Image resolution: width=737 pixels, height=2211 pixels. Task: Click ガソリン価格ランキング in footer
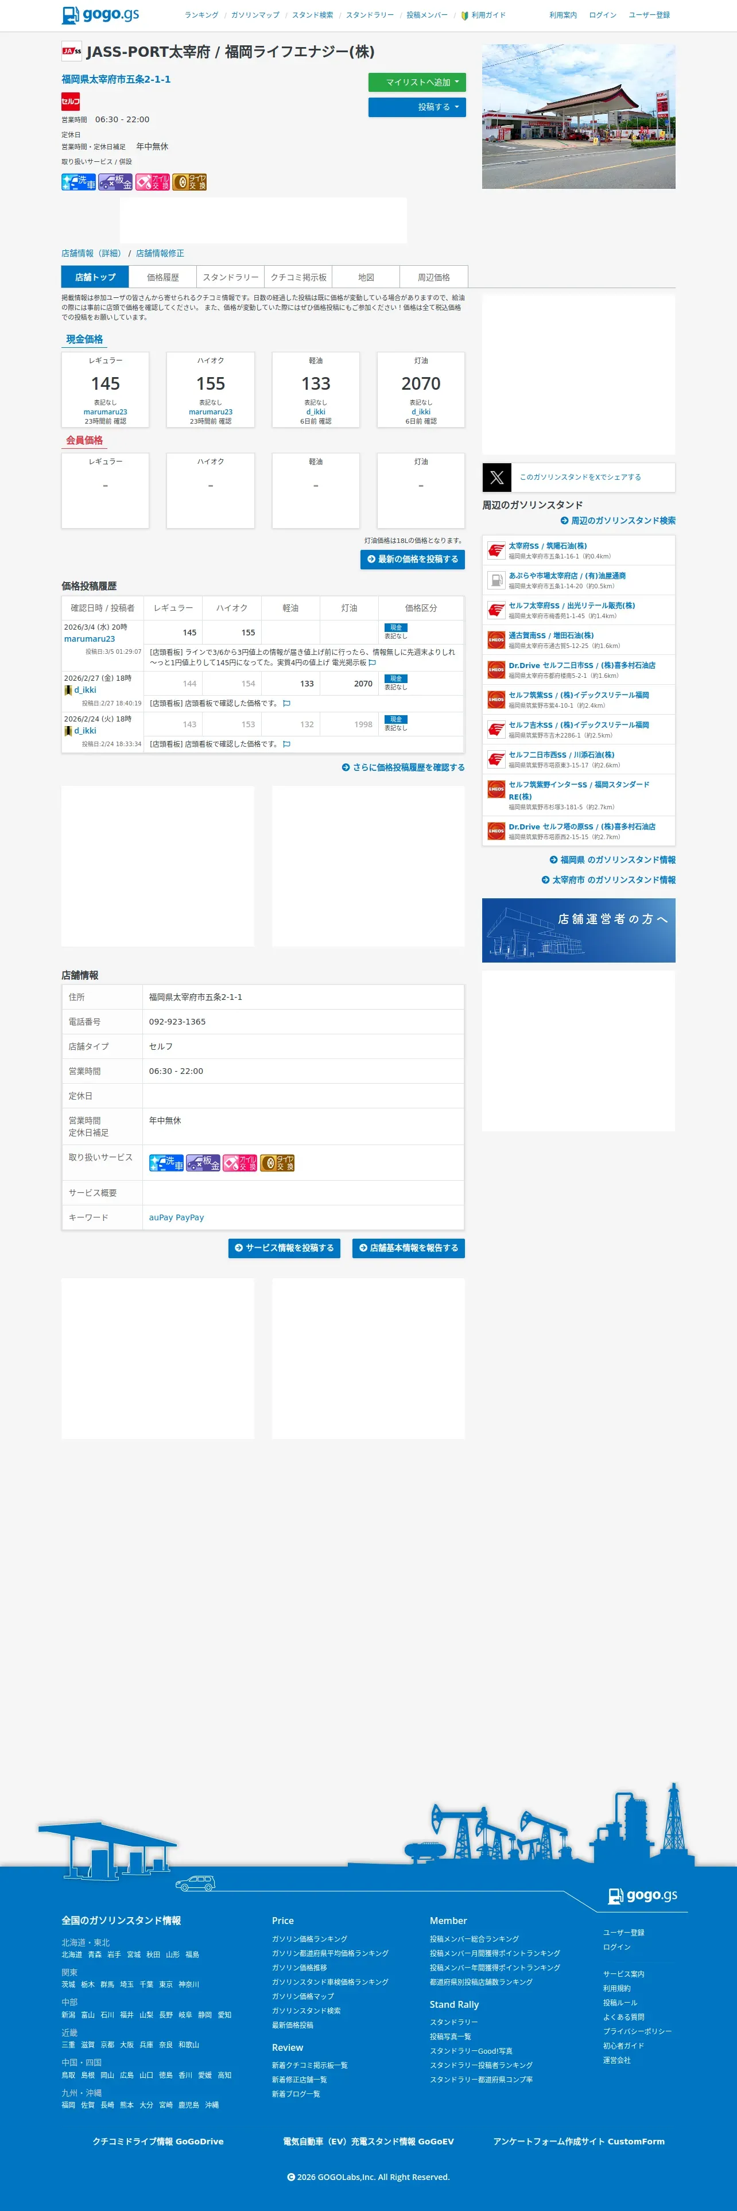pos(310,1939)
